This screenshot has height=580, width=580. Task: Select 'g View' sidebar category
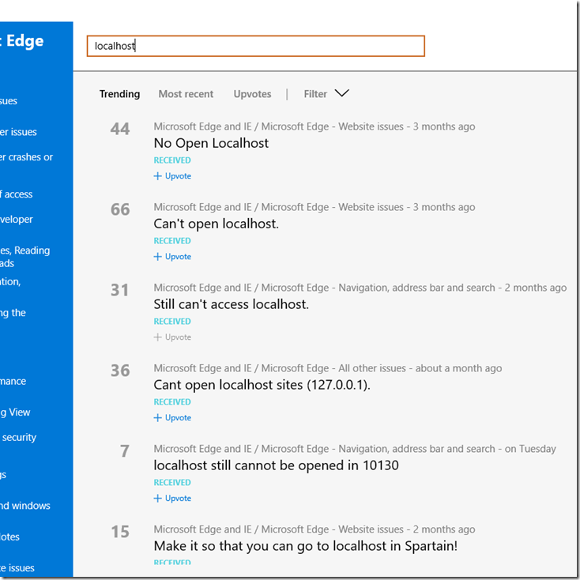point(15,412)
